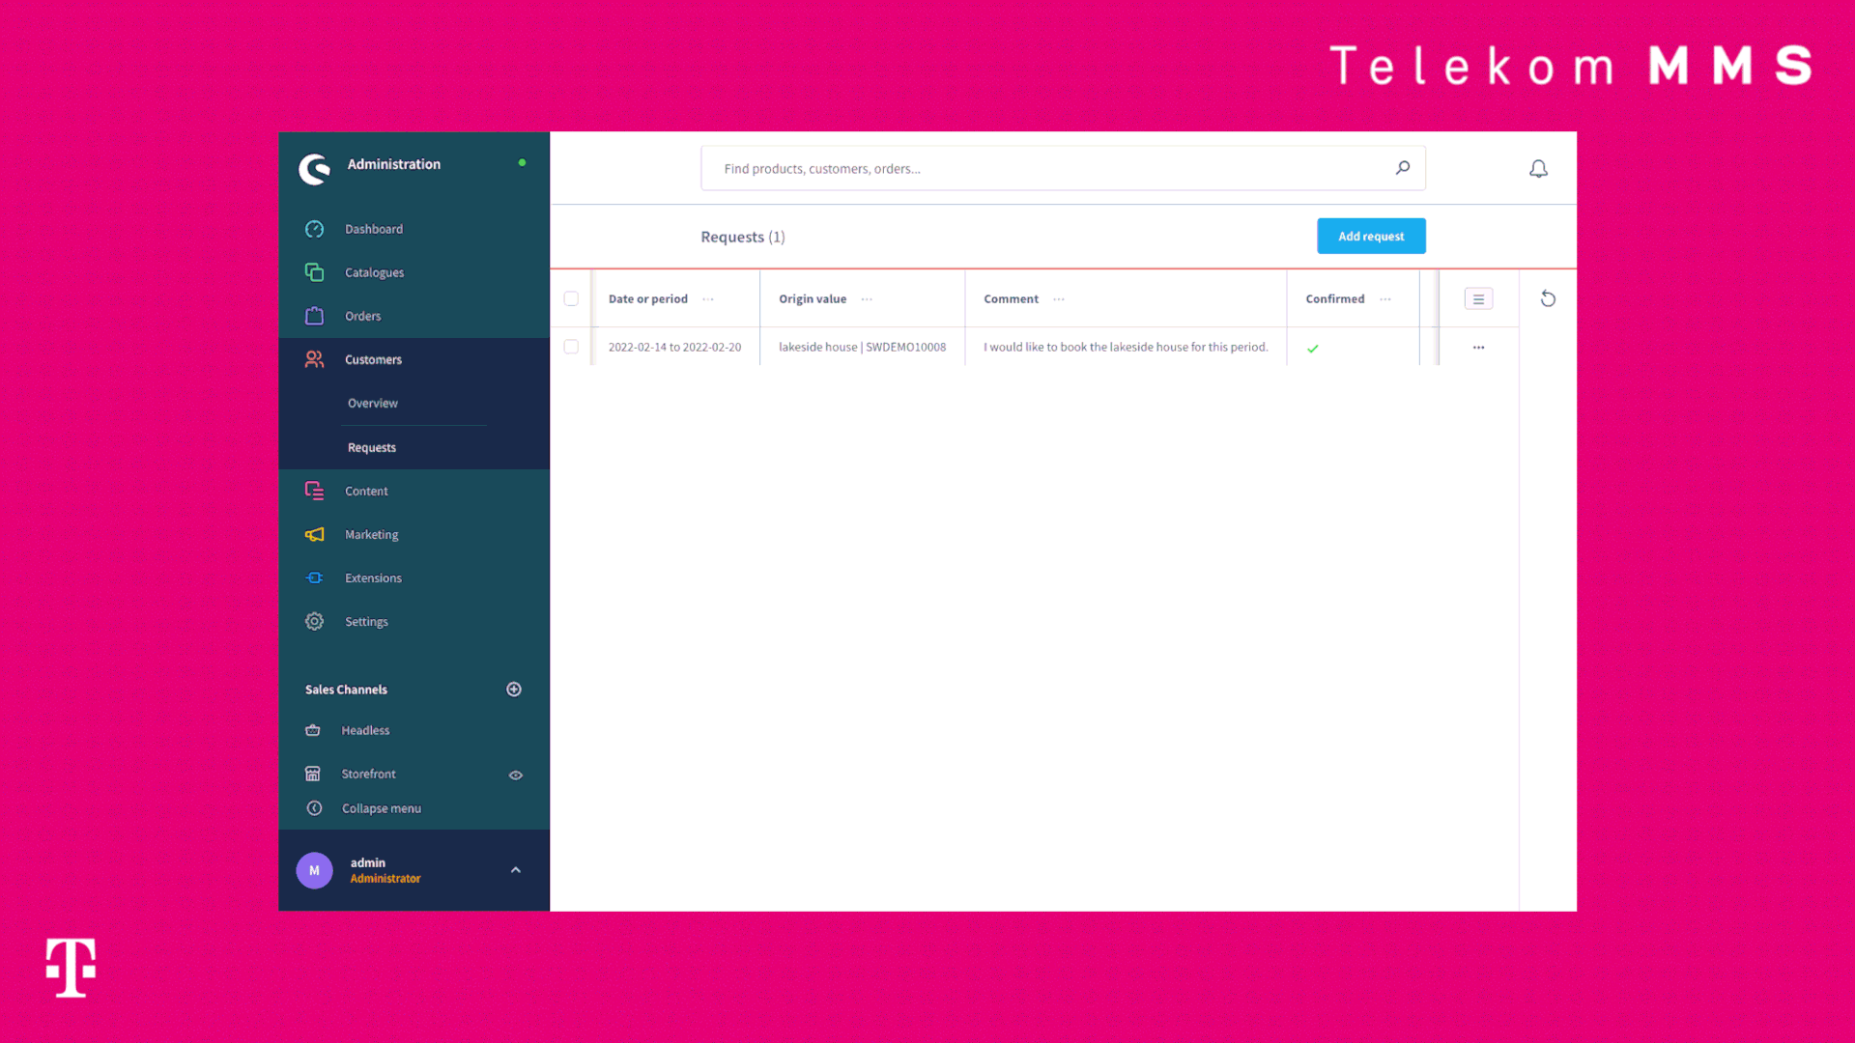The height and width of the screenshot is (1043, 1855).
Task: Open the Customers Overview section
Action: click(372, 403)
